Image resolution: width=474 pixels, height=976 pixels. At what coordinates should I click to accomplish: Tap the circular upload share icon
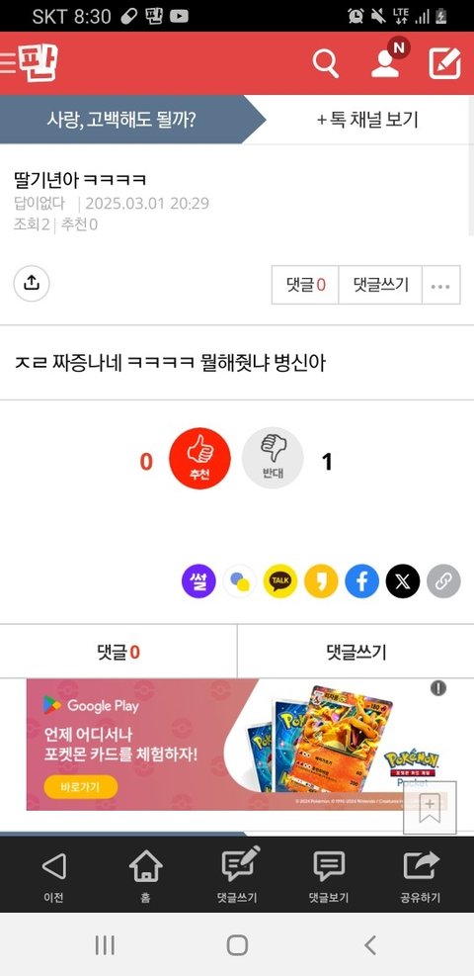[32, 284]
